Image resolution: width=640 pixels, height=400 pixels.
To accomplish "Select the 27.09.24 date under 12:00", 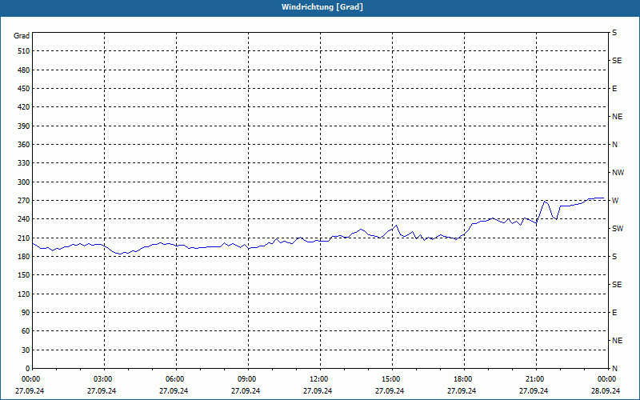I will tap(317, 390).
